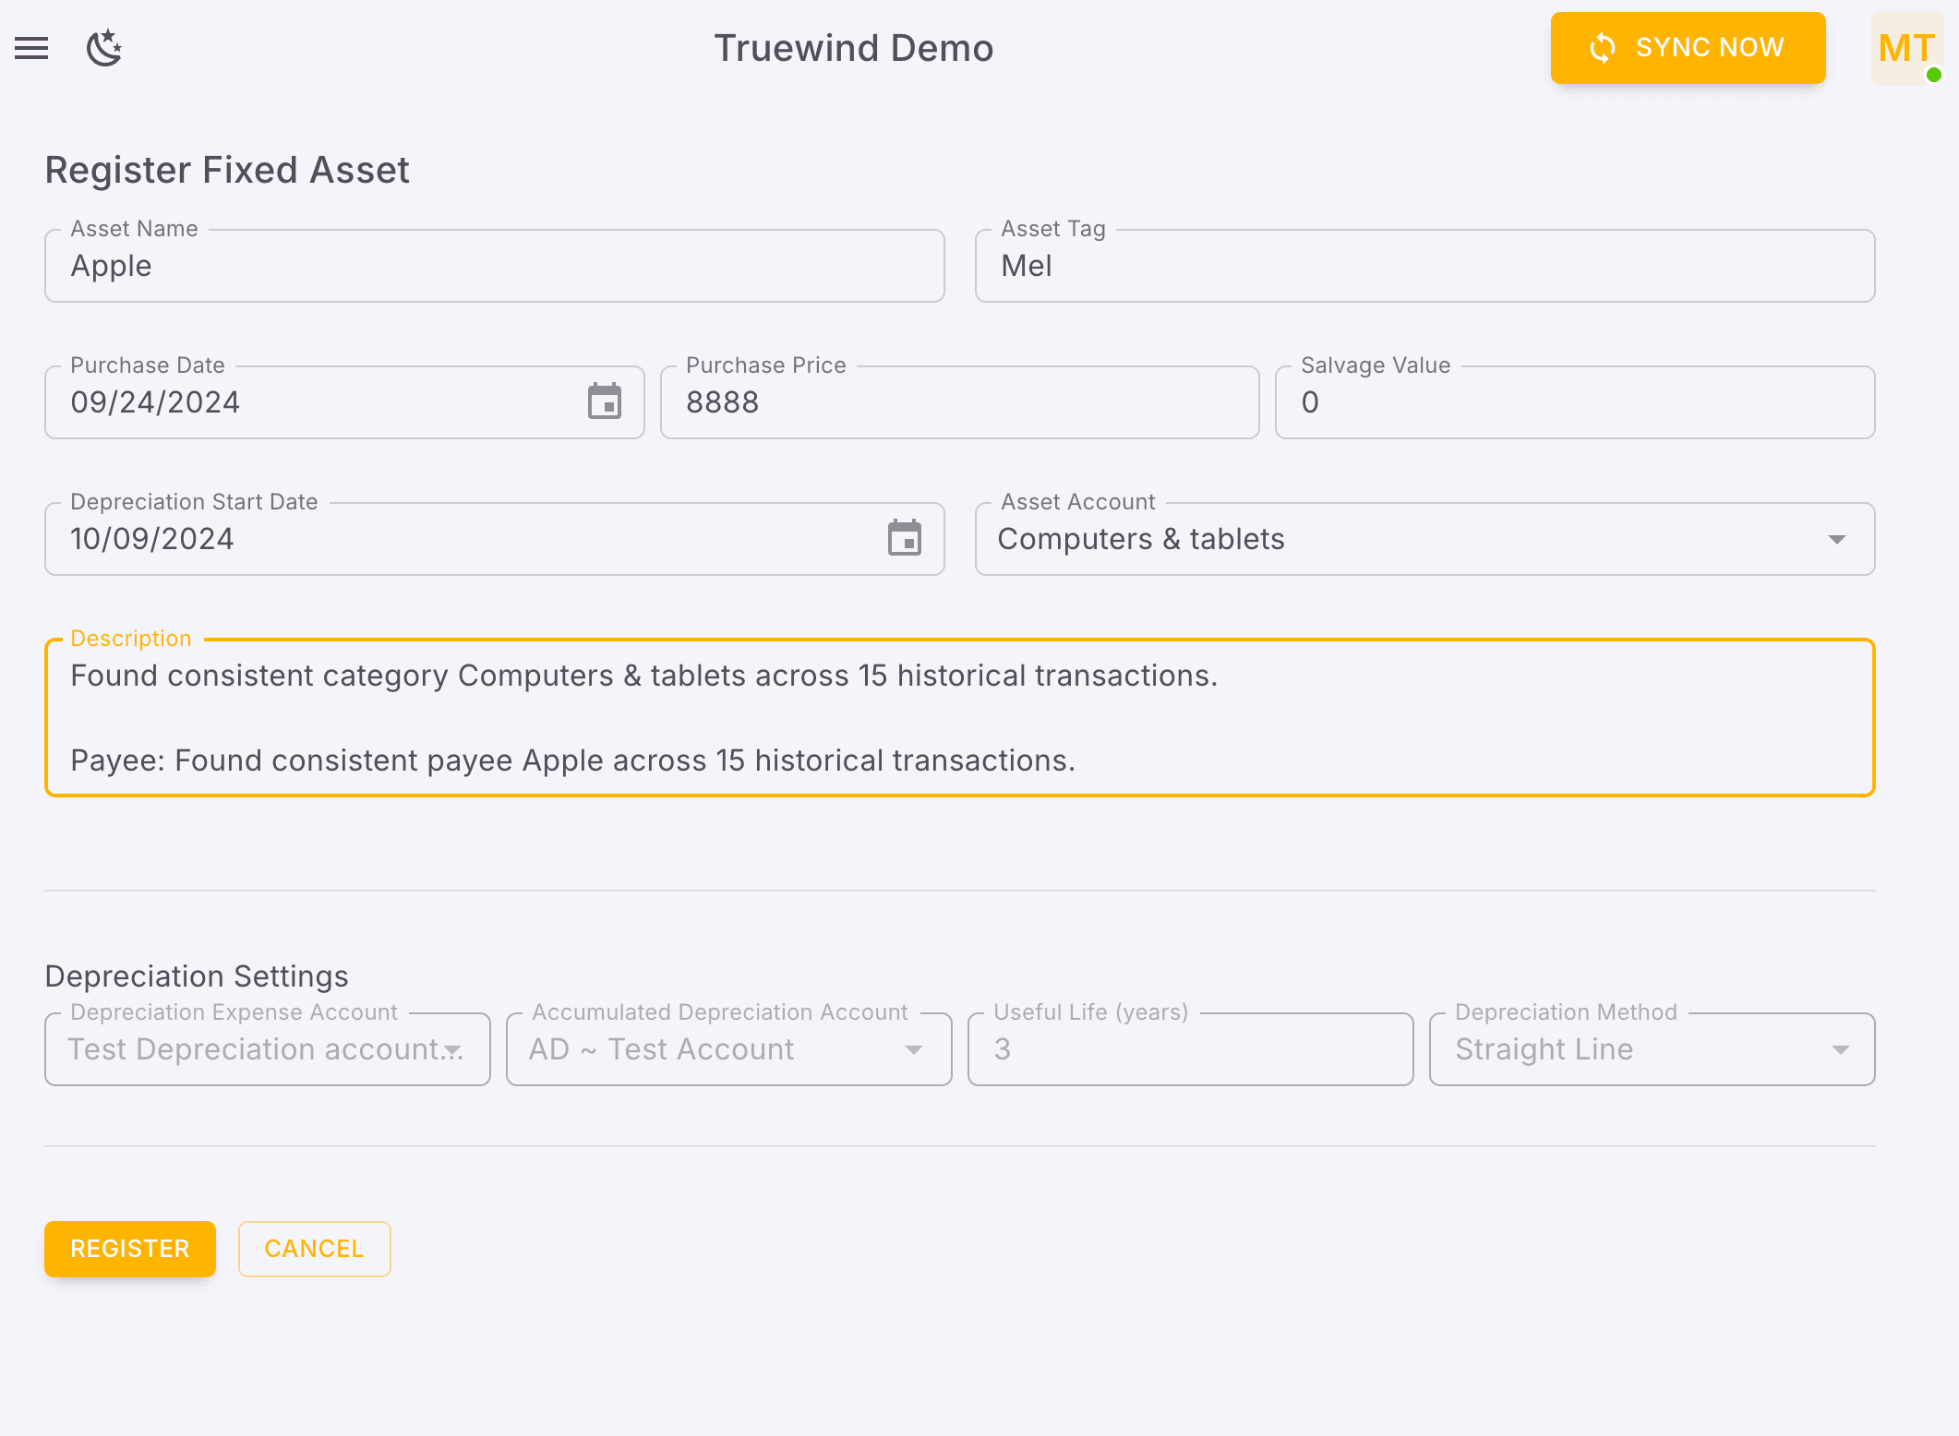Open the Depreciation Start Date calendar picker
Viewport: 1959px width, 1436px height.
tap(905, 538)
